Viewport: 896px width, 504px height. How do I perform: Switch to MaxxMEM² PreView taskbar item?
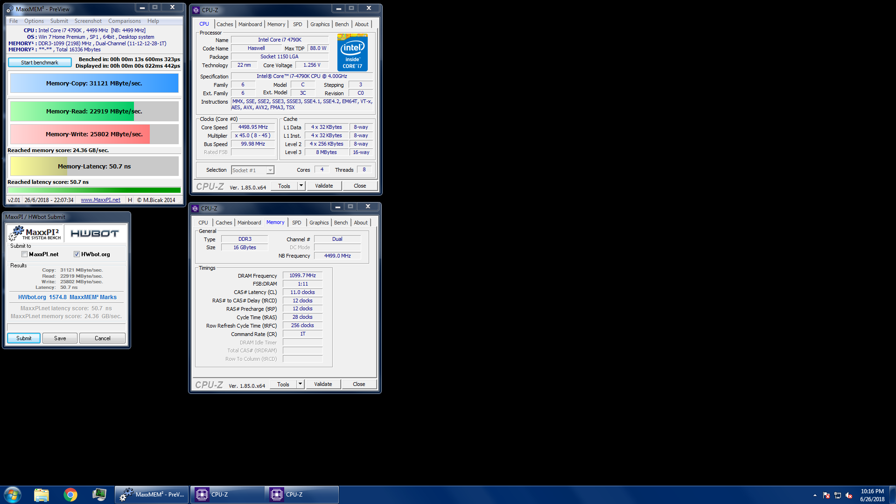tap(152, 495)
